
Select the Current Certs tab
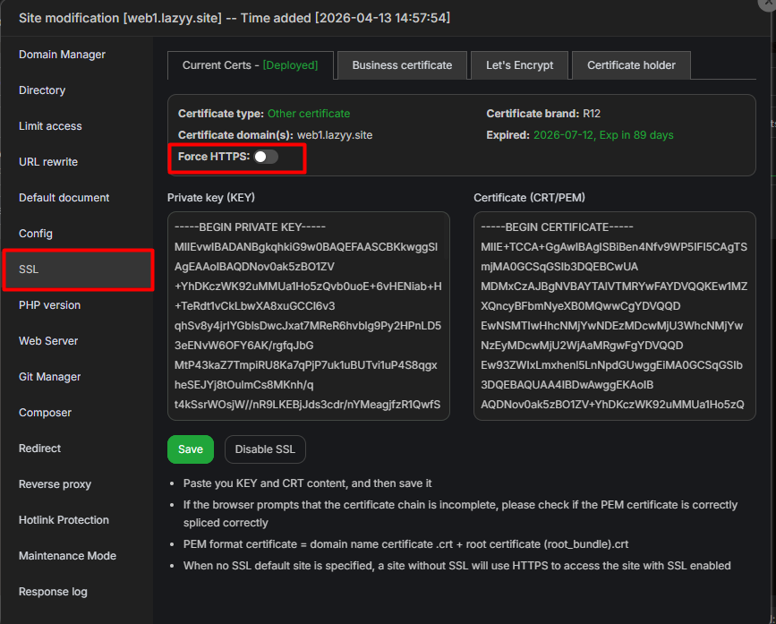point(250,65)
